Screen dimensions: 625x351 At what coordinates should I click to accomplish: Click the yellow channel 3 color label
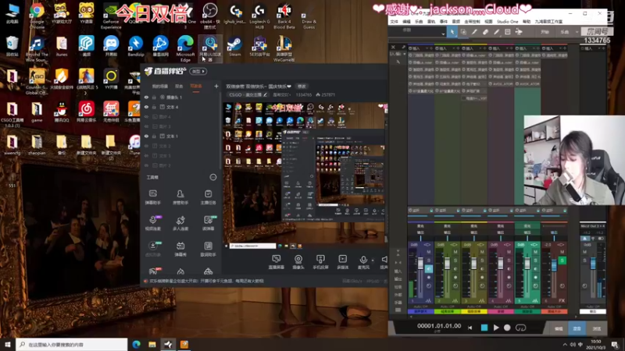[474, 311]
